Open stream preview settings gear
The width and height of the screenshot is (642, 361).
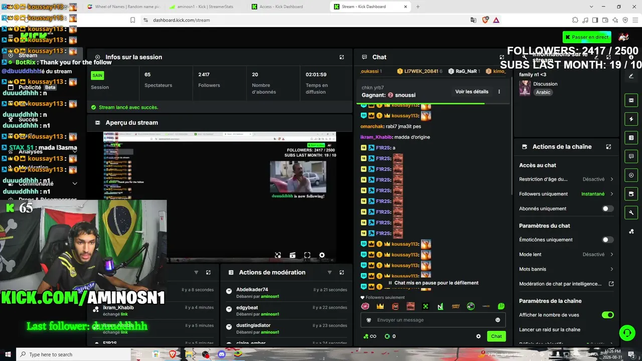[322, 255]
